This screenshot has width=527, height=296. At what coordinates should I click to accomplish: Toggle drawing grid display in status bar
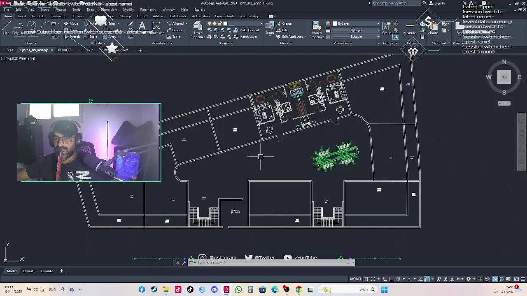tap(366, 279)
